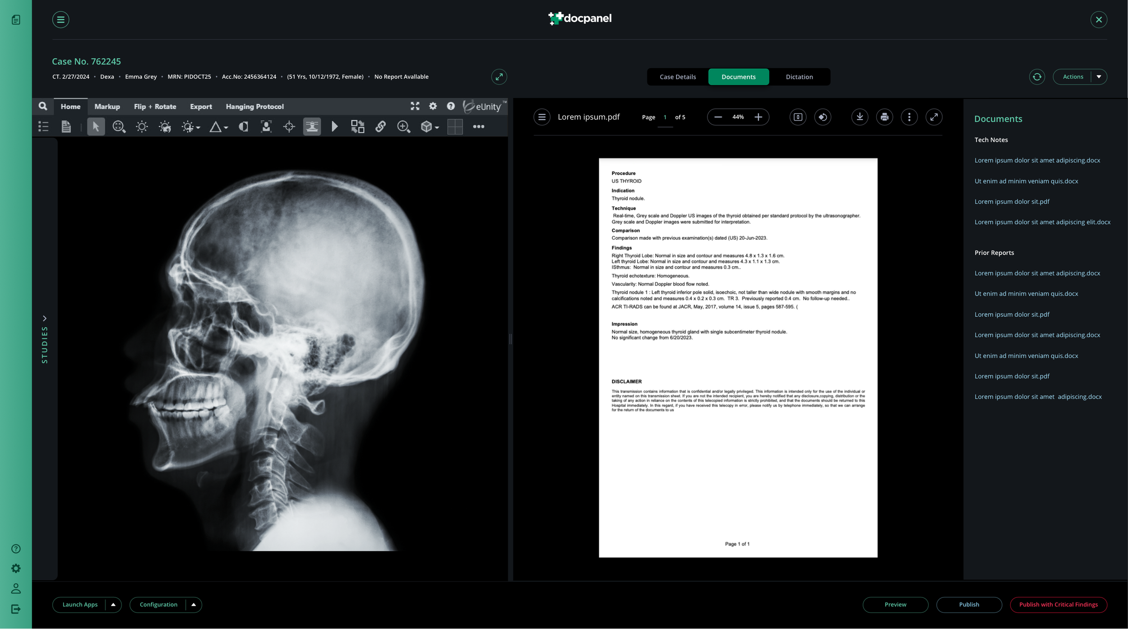Print the open PDF document
Image resolution: width=1128 pixels, height=629 pixels.
pos(884,117)
